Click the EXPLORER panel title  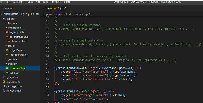[x=9, y=8]
